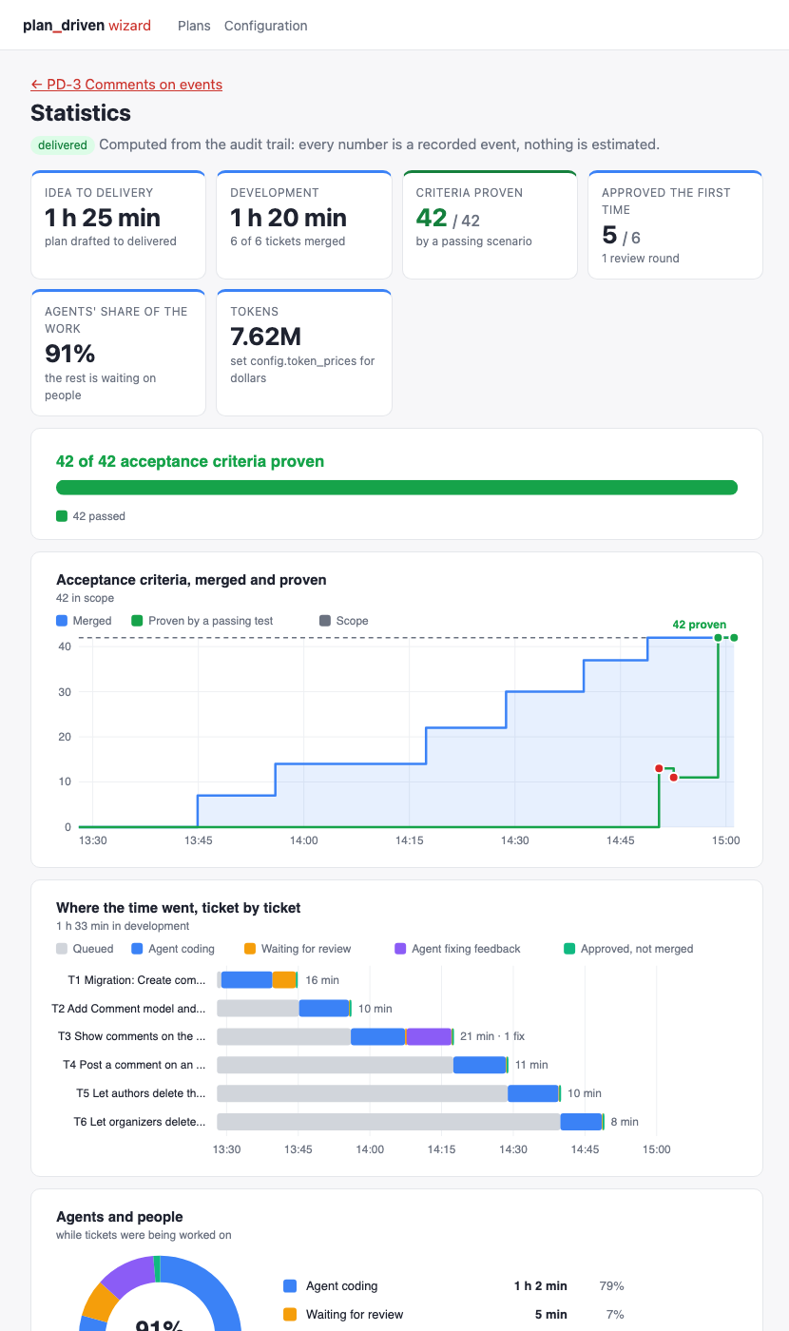Image resolution: width=789 pixels, height=1331 pixels.
Task: Click the Agent coding row in Agents and people
Action: (x=454, y=1286)
